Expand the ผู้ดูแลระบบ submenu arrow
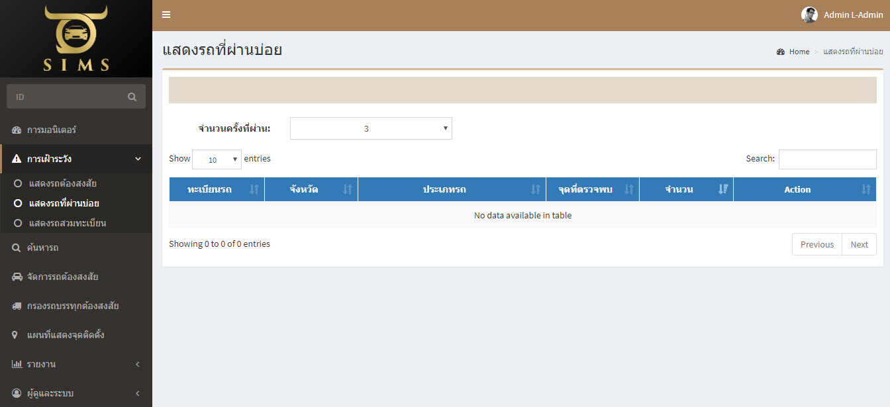 pyautogui.click(x=137, y=393)
